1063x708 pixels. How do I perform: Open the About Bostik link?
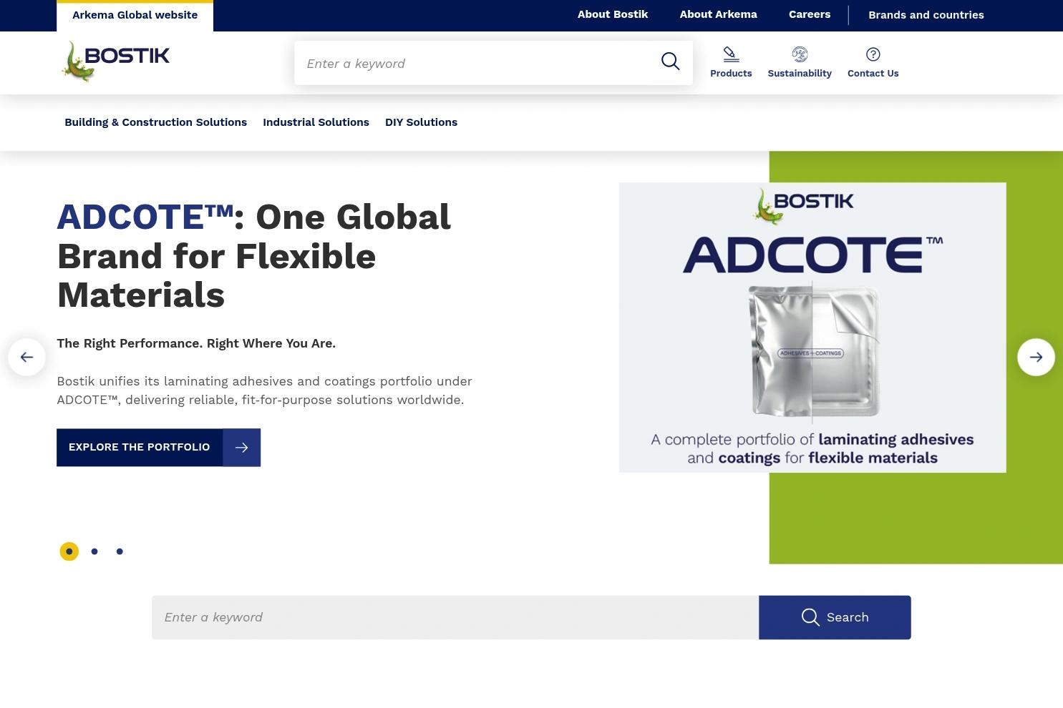click(613, 14)
